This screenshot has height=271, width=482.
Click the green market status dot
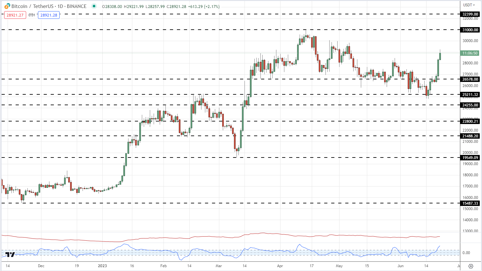94,6
